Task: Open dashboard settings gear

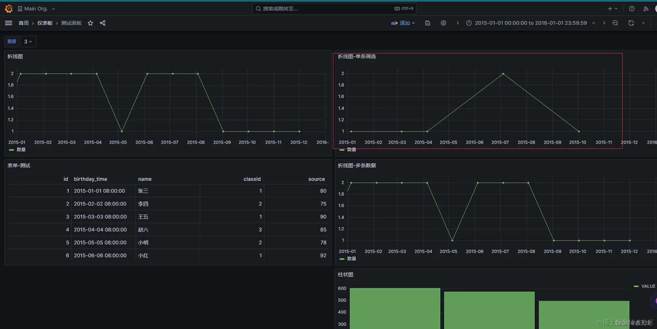Action: point(444,23)
